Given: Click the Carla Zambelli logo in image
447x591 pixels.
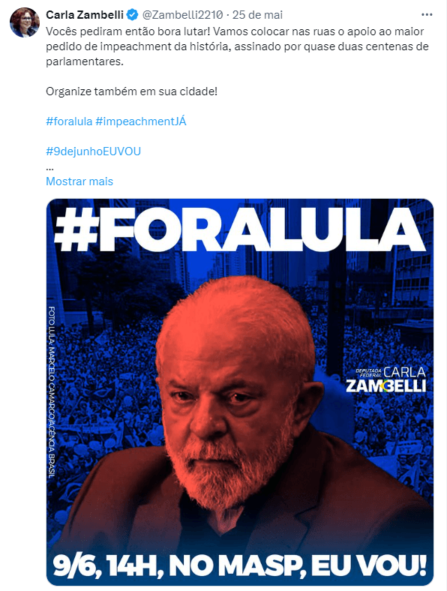Looking at the screenshot, I should [x=386, y=379].
